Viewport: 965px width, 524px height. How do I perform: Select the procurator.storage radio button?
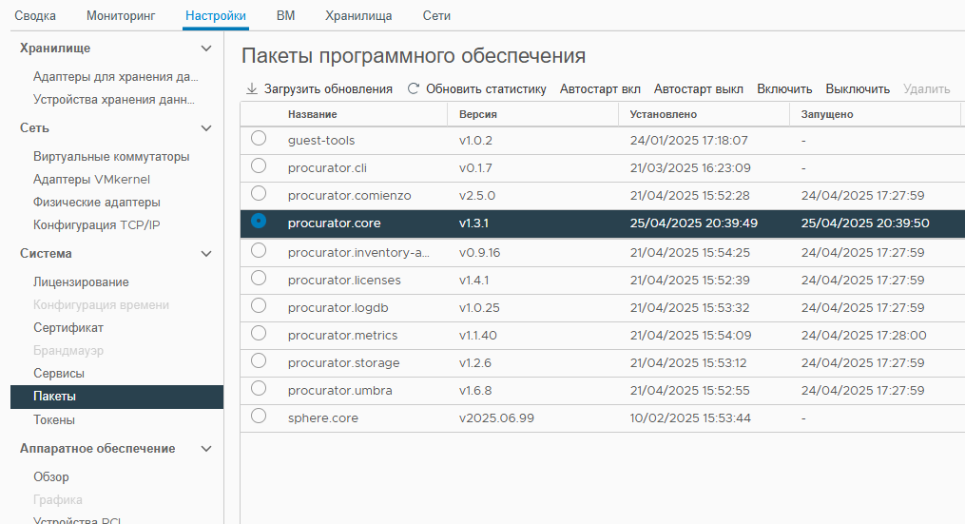259,360
